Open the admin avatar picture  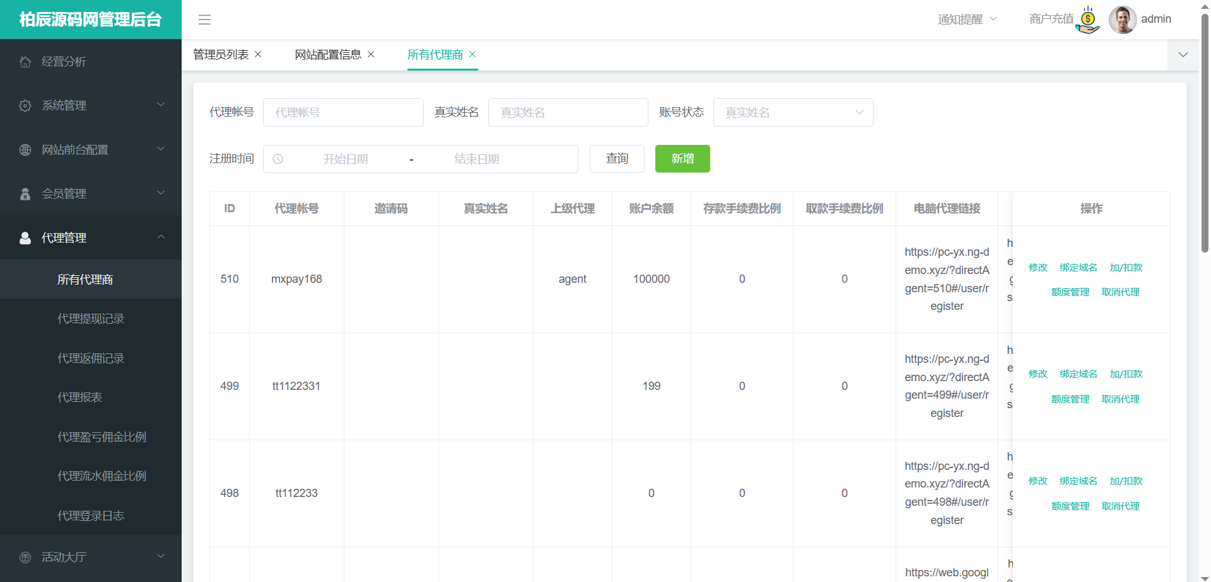[1123, 20]
